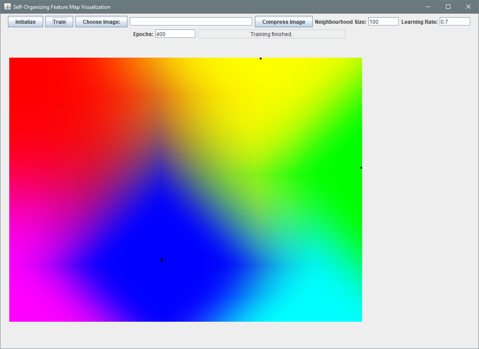479x349 pixels.
Task: Click the black marker in blue region
Action: (162, 260)
